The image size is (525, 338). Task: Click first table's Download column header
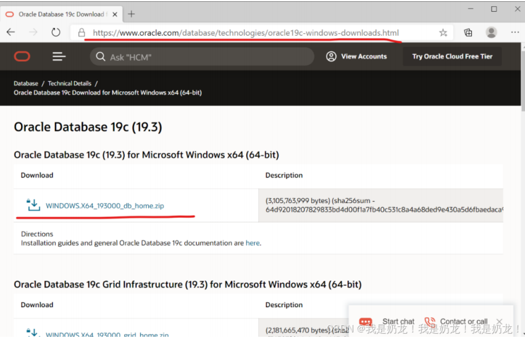[37, 175]
